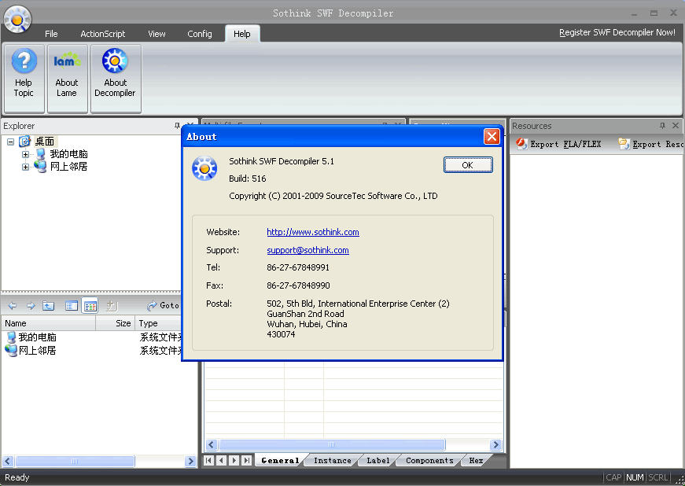Click right arrow of Explorer horizontal scrollbar
The image size is (685, 486).
pos(190,461)
